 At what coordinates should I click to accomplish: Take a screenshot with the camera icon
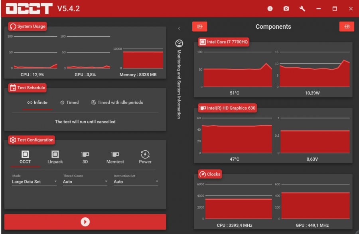coord(286,9)
